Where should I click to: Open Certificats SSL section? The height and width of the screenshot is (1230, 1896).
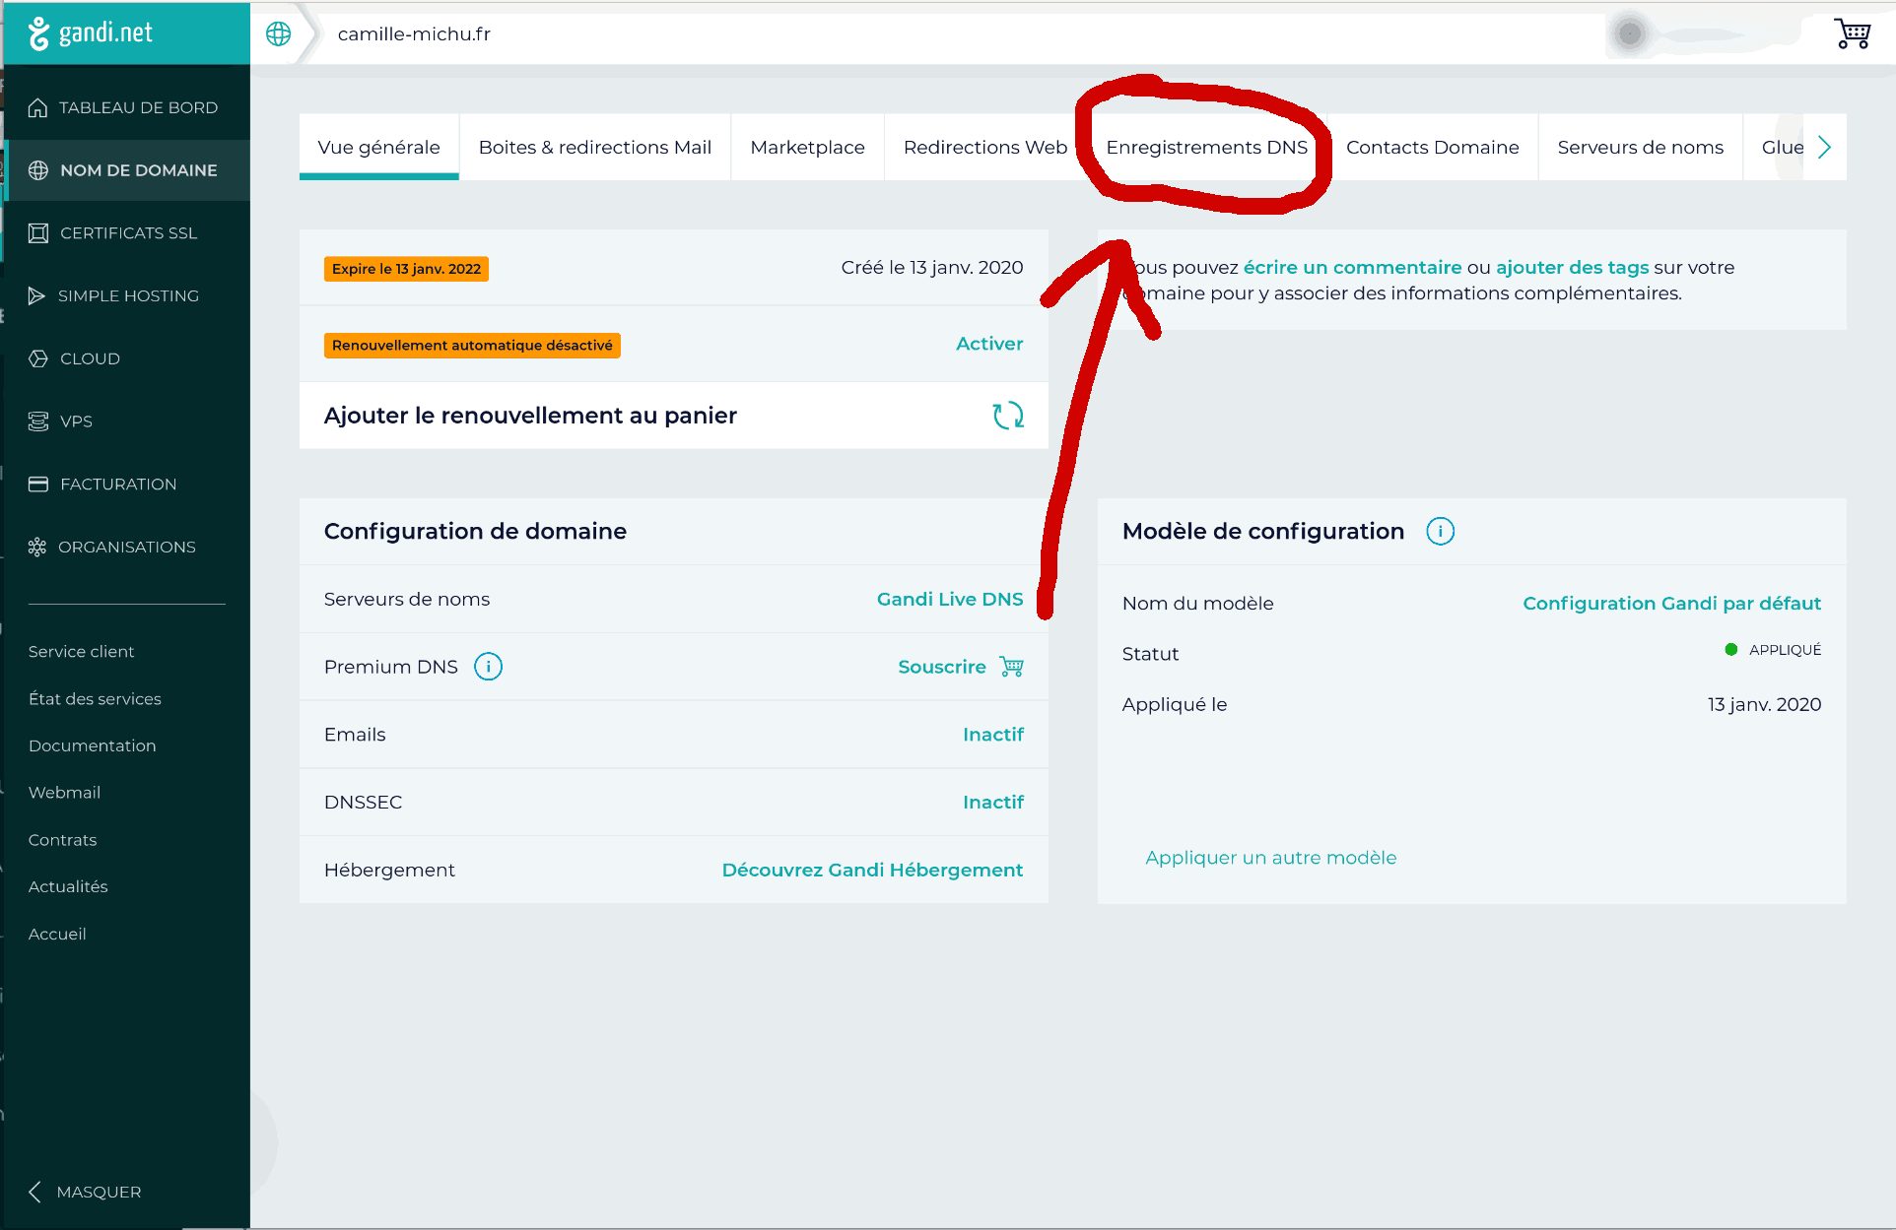click(129, 233)
